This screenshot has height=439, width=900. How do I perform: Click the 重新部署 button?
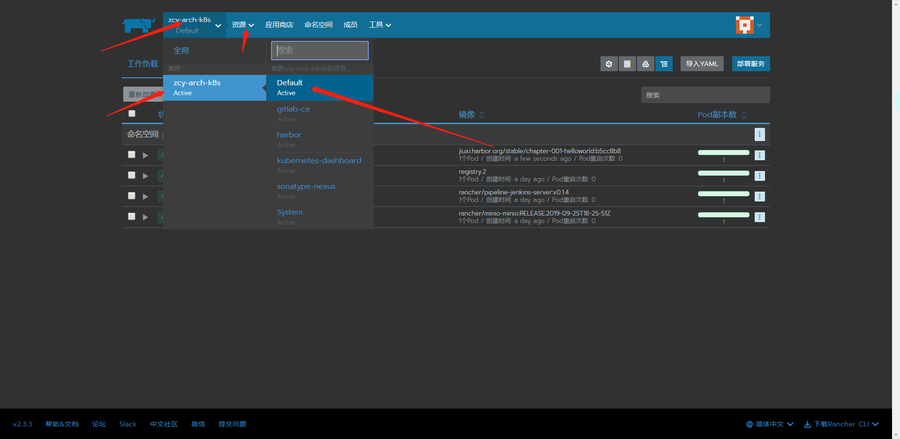tap(143, 94)
